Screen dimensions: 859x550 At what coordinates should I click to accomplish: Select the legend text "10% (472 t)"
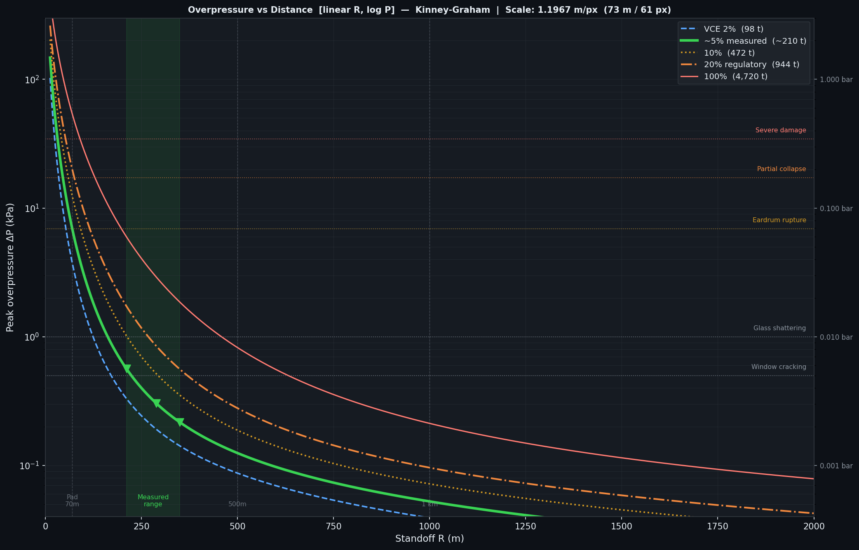pos(730,53)
